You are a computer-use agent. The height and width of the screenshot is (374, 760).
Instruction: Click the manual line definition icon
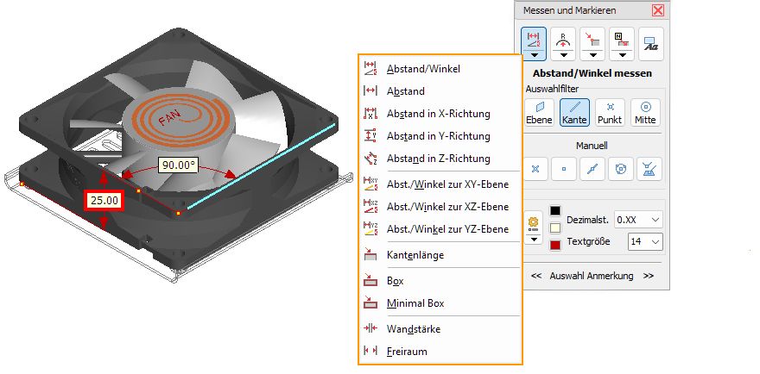[592, 168]
